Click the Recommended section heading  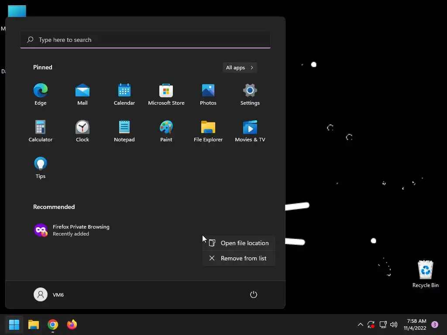pos(54,207)
